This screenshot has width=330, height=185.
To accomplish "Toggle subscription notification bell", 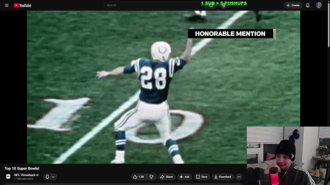I will point(47,177).
